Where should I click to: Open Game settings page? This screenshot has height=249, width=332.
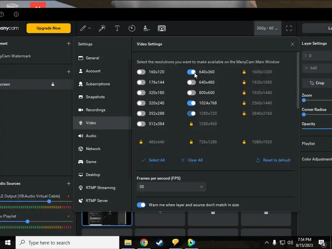[x=102, y=162]
